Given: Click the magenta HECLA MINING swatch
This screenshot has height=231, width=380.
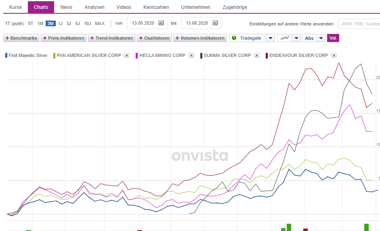Looking at the screenshot, I should pos(136,55).
